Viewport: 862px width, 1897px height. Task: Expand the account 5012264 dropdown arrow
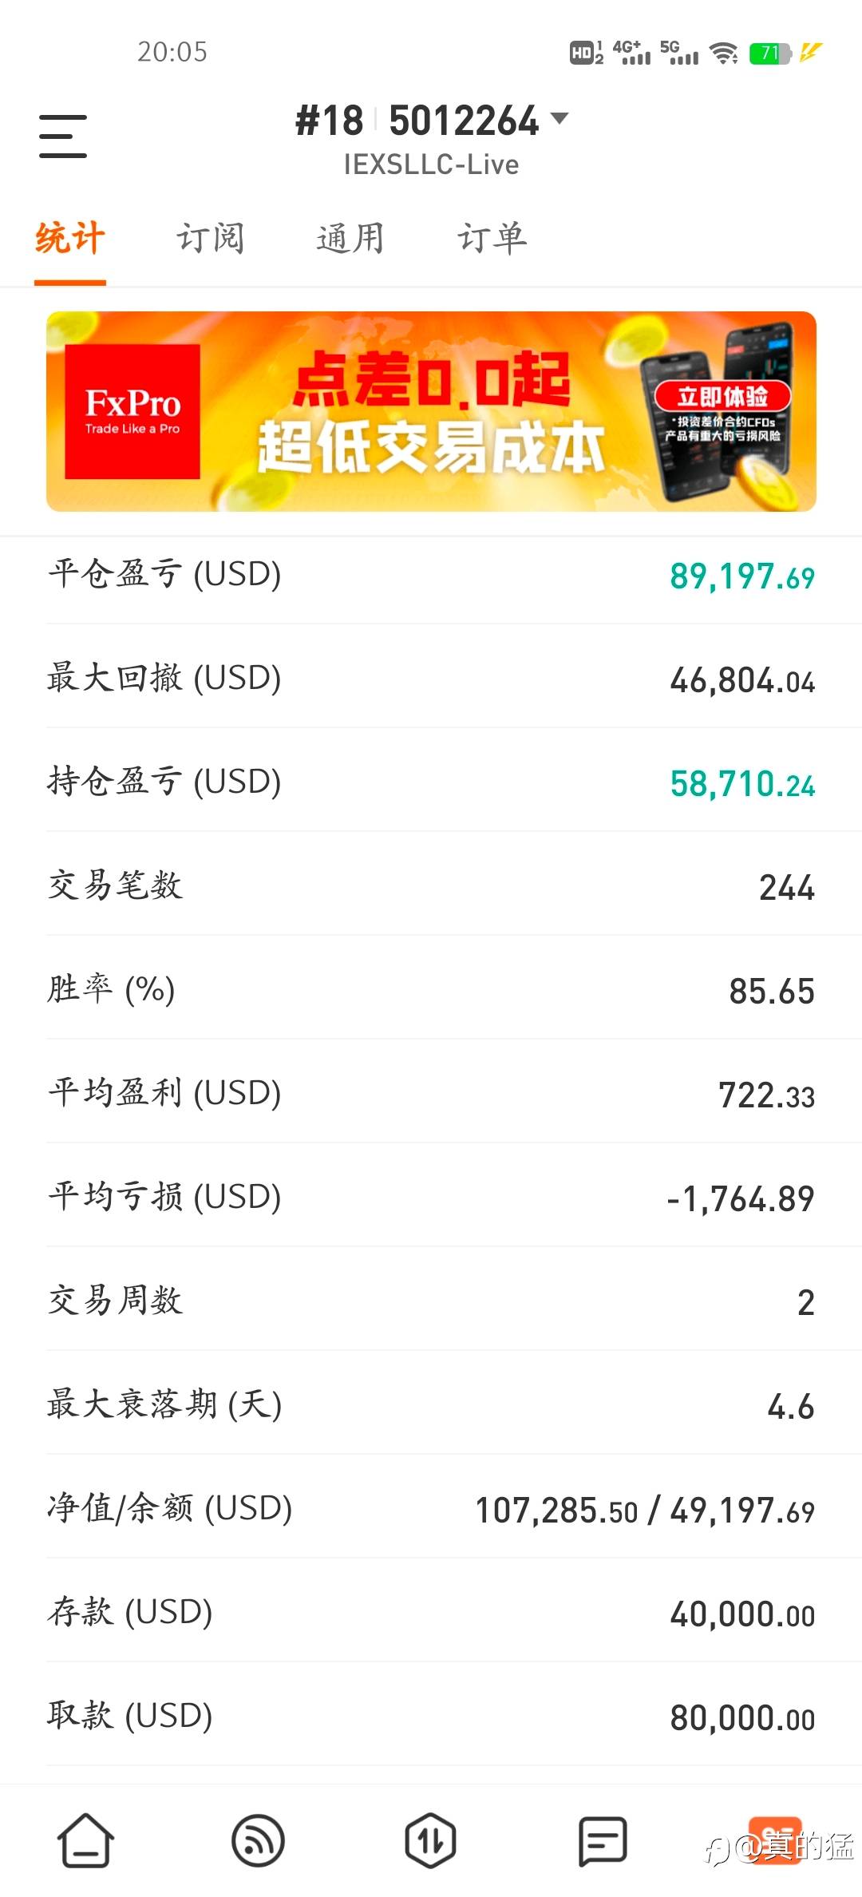point(560,120)
